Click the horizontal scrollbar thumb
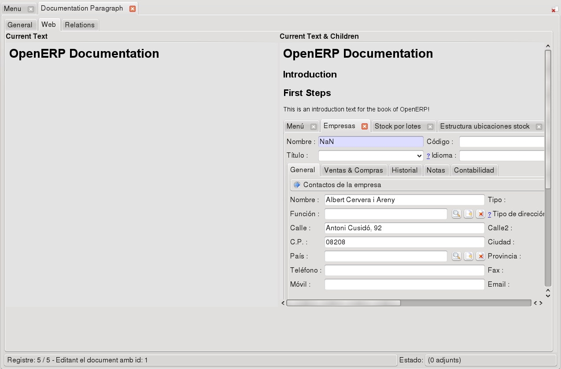The width and height of the screenshot is (561, 369). tap(343, 303)
